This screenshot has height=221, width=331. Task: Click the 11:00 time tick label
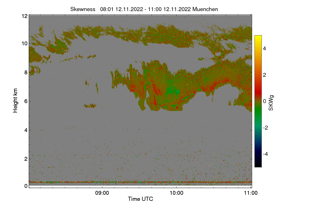tap(251, 193)
